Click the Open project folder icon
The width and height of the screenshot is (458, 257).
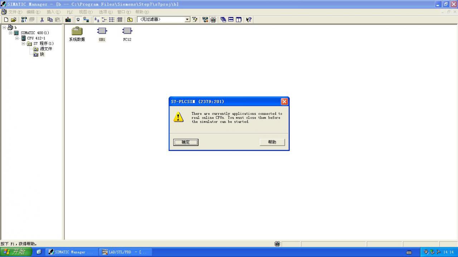point(14,20)
